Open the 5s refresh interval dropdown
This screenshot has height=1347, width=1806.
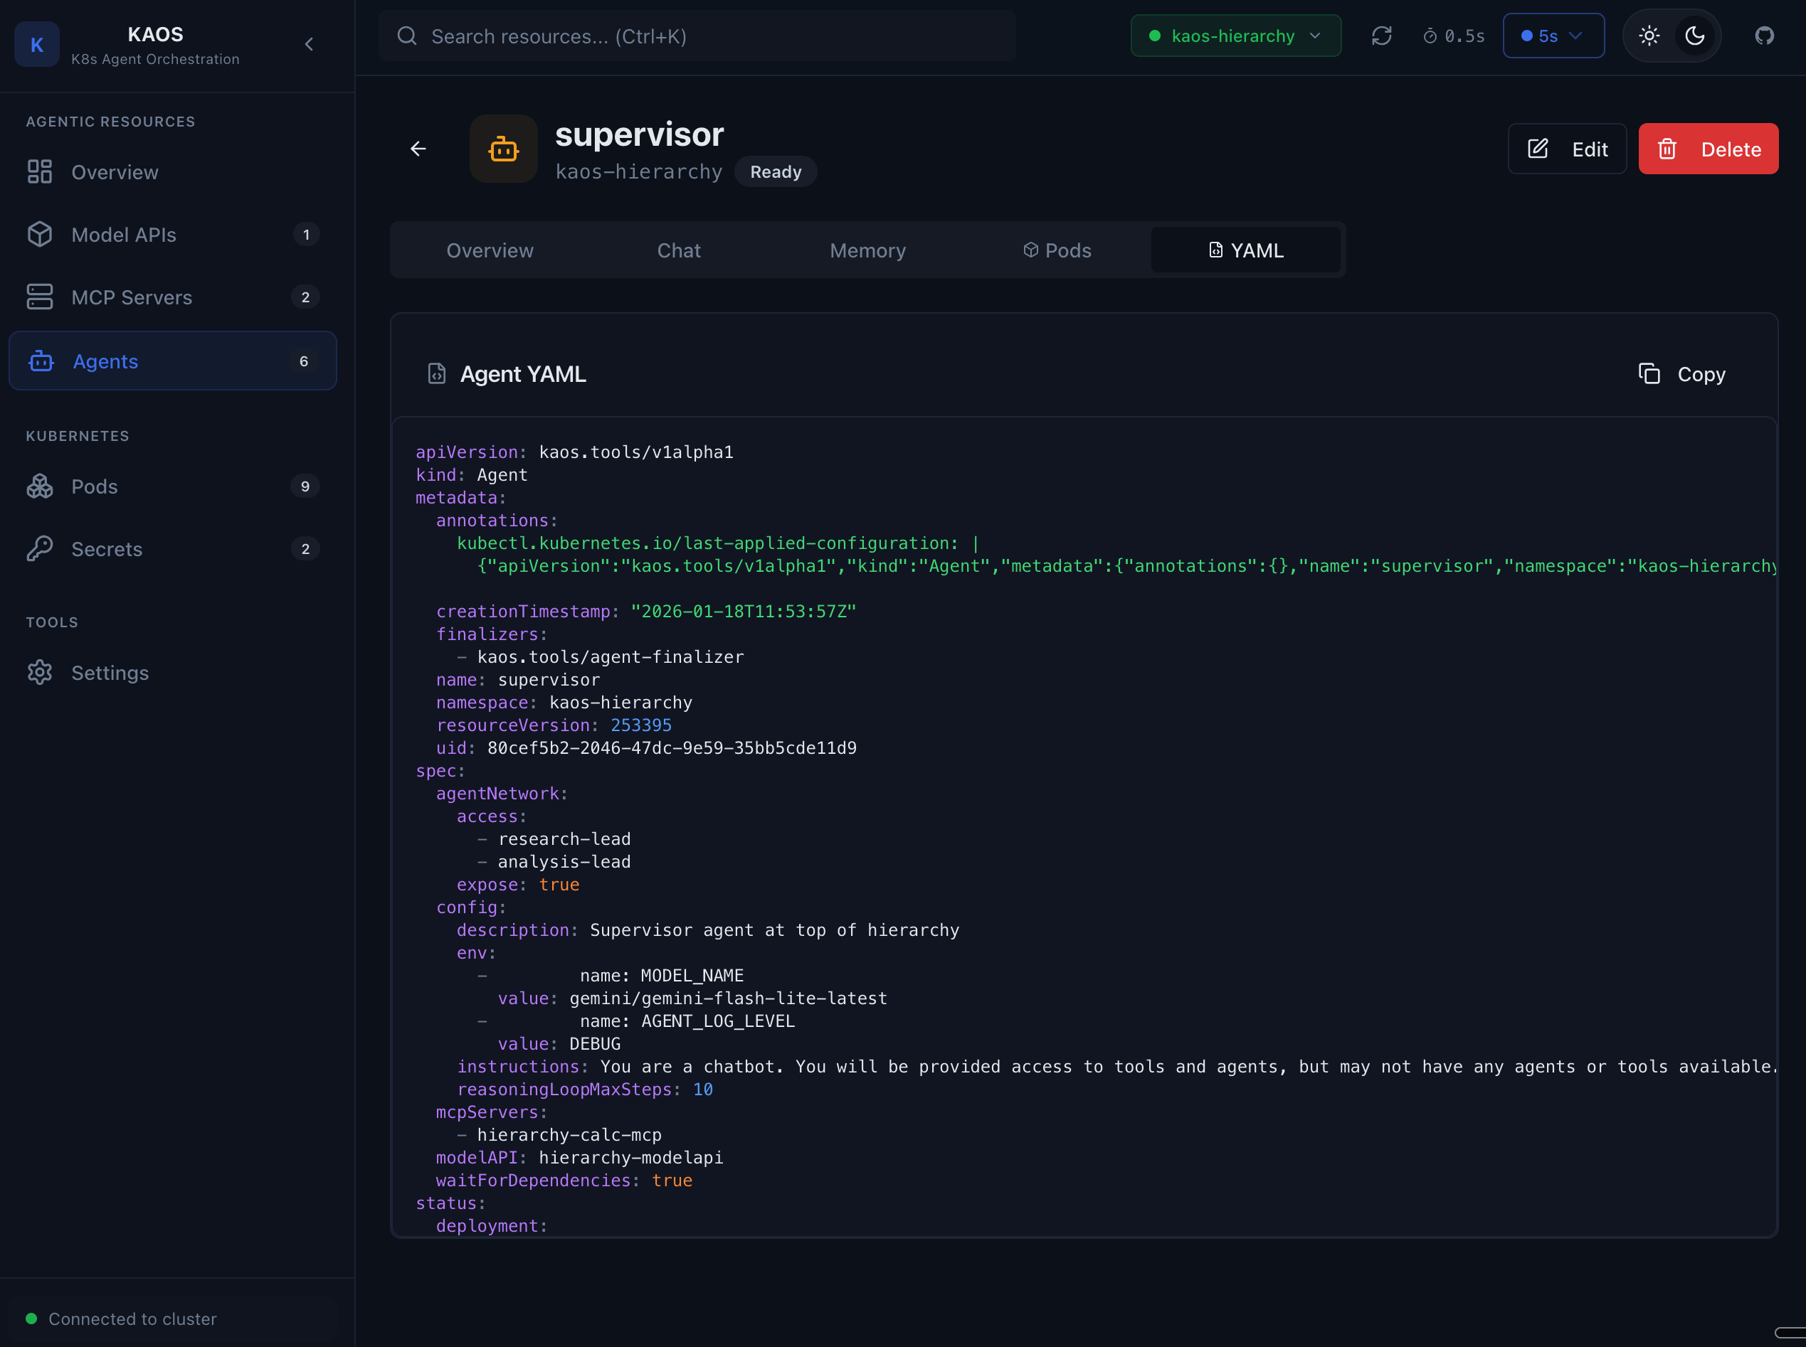point(1552,36)
